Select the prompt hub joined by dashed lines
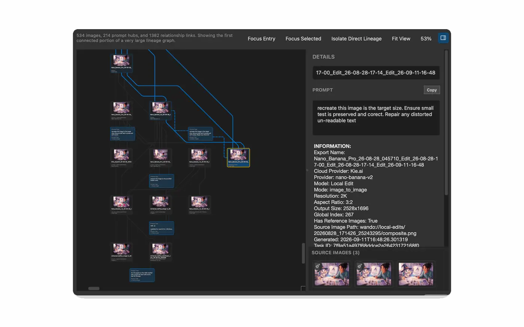This screenshot has width=524, height=327. pos(200,134)
